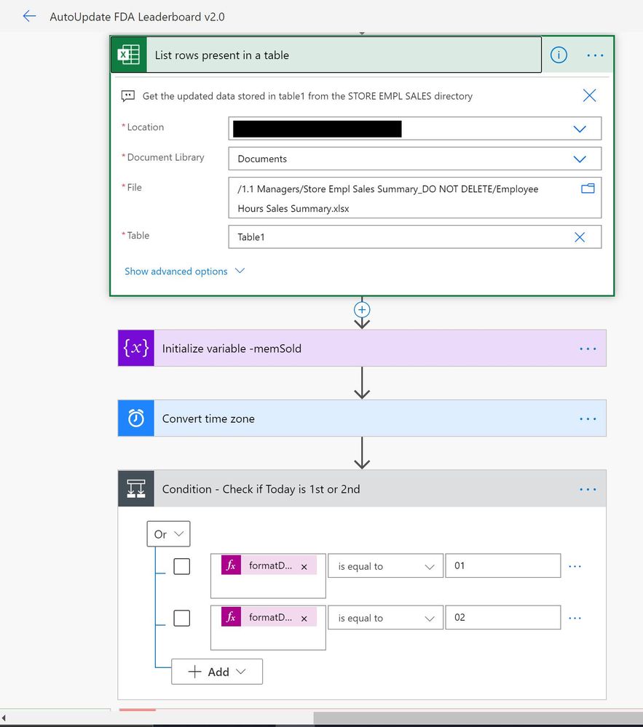This screenshot has height=727, width=643.
Task: Click the horizontal scrollbar thumb at bottom
Action: click(478, 718)
